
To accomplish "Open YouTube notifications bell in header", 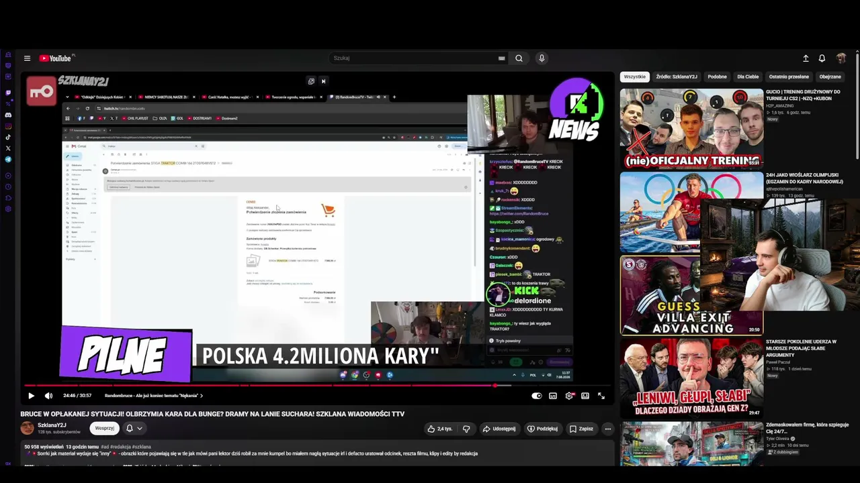I will tap(822, 58).
